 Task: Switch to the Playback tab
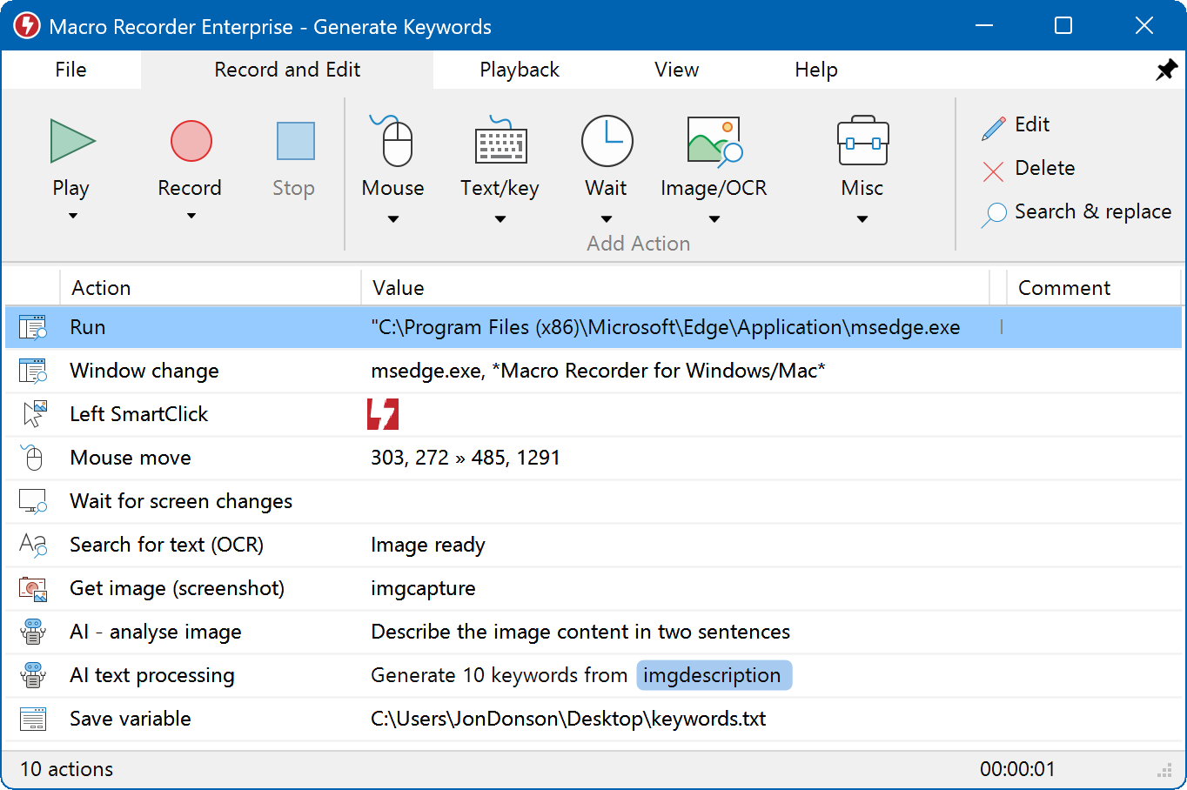519,69
